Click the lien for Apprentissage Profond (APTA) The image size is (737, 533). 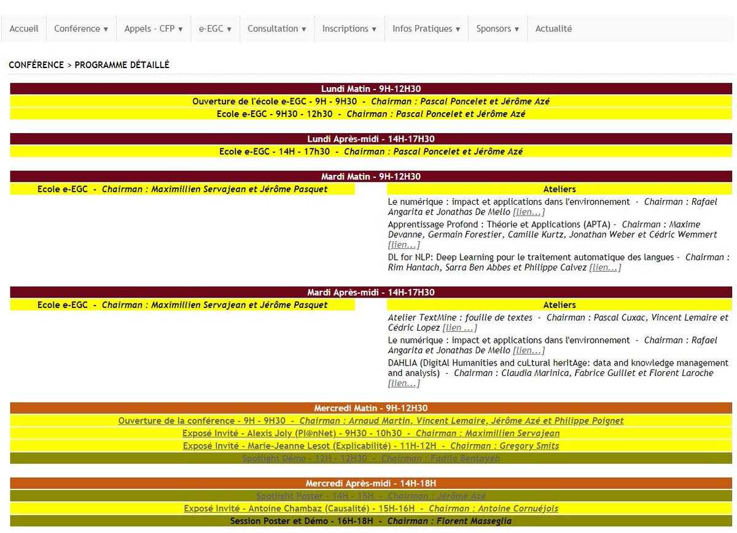click(402, 244)
